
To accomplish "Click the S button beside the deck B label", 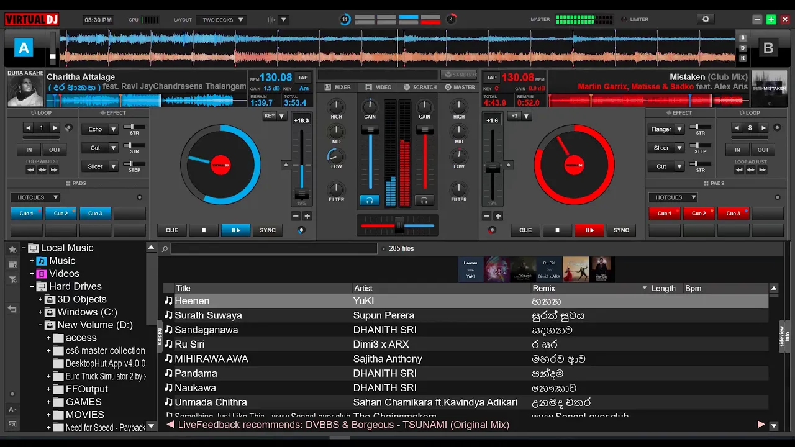I will coord(743,38).
